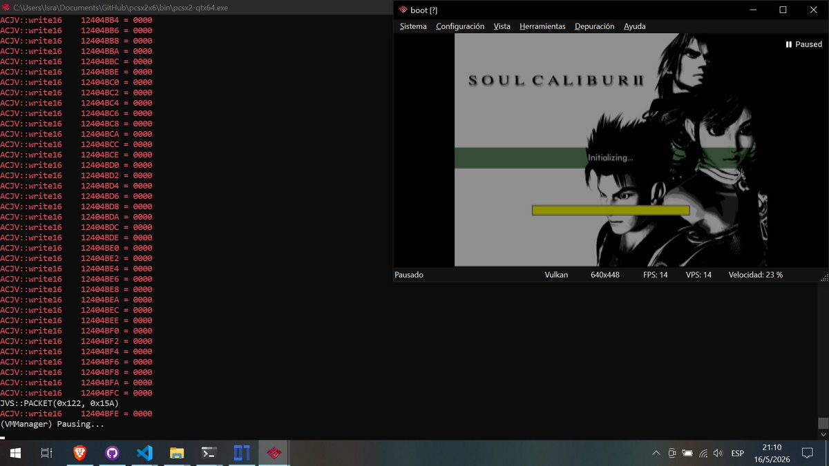Click the console vertical scrollbar thumb
The height and width of the screenshot is (466, 829).
coord(823,423)
